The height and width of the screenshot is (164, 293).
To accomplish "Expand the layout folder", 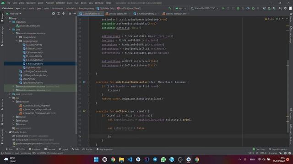I will click(13, 117).
